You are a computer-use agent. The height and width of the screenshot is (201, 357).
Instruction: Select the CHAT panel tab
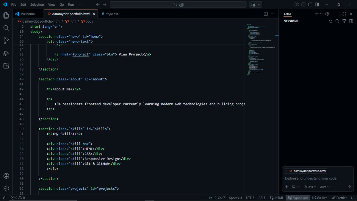287,14
